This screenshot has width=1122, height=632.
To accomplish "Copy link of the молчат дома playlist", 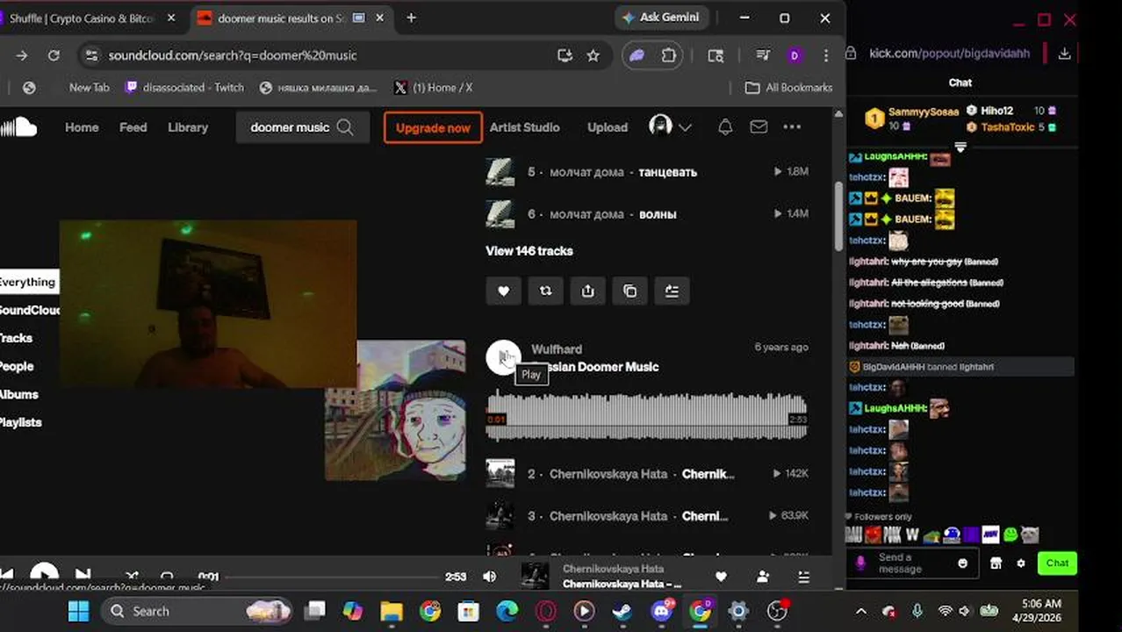I will (x=629, y=291).
